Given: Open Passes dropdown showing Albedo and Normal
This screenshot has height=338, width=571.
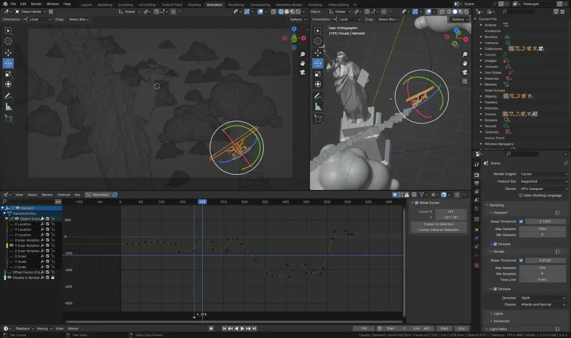Looking at the screenshot, I should pyautogui.click(x=544, y=305).
